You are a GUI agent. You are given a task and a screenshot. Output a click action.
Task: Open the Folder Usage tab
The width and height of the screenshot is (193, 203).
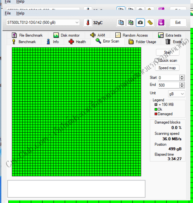pos(142,42)
